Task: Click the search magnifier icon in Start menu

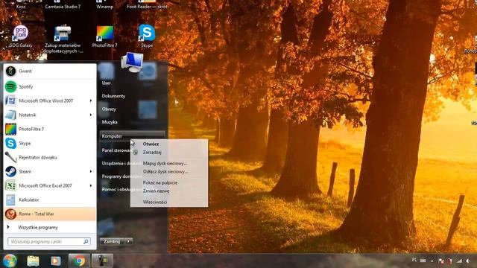Action: 86,241
